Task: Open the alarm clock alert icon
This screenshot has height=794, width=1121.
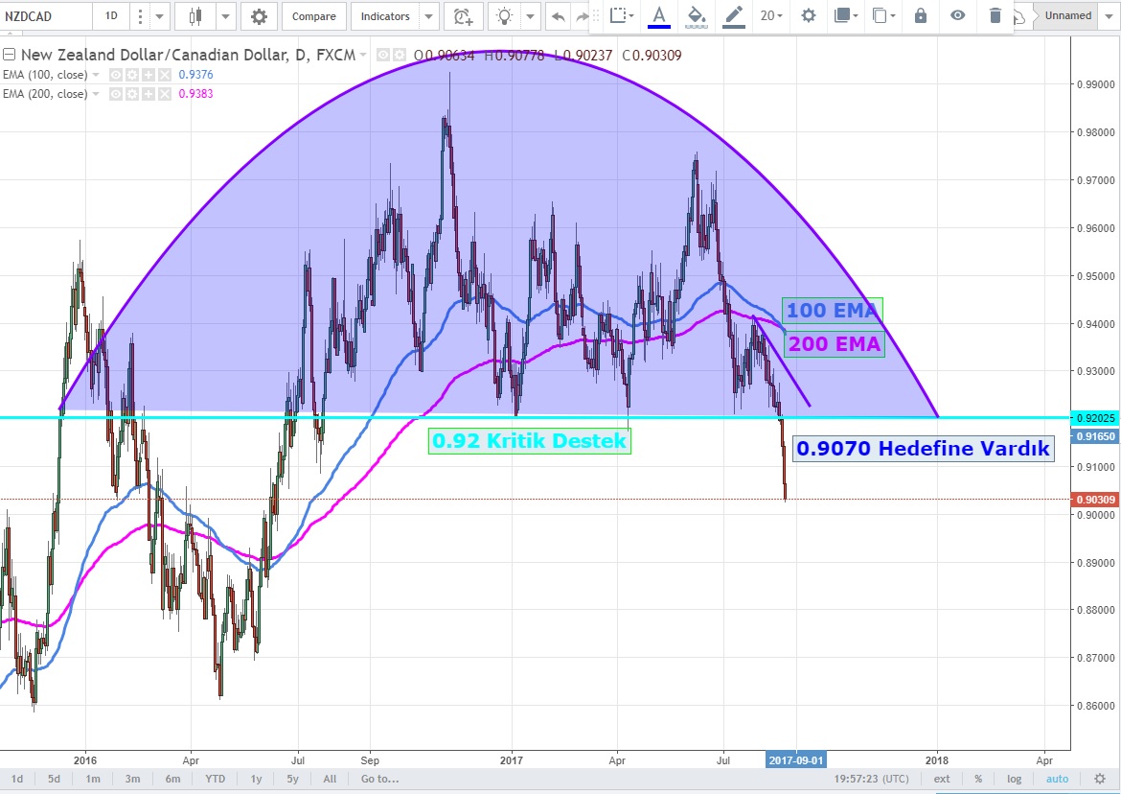Action: point(463,16)
